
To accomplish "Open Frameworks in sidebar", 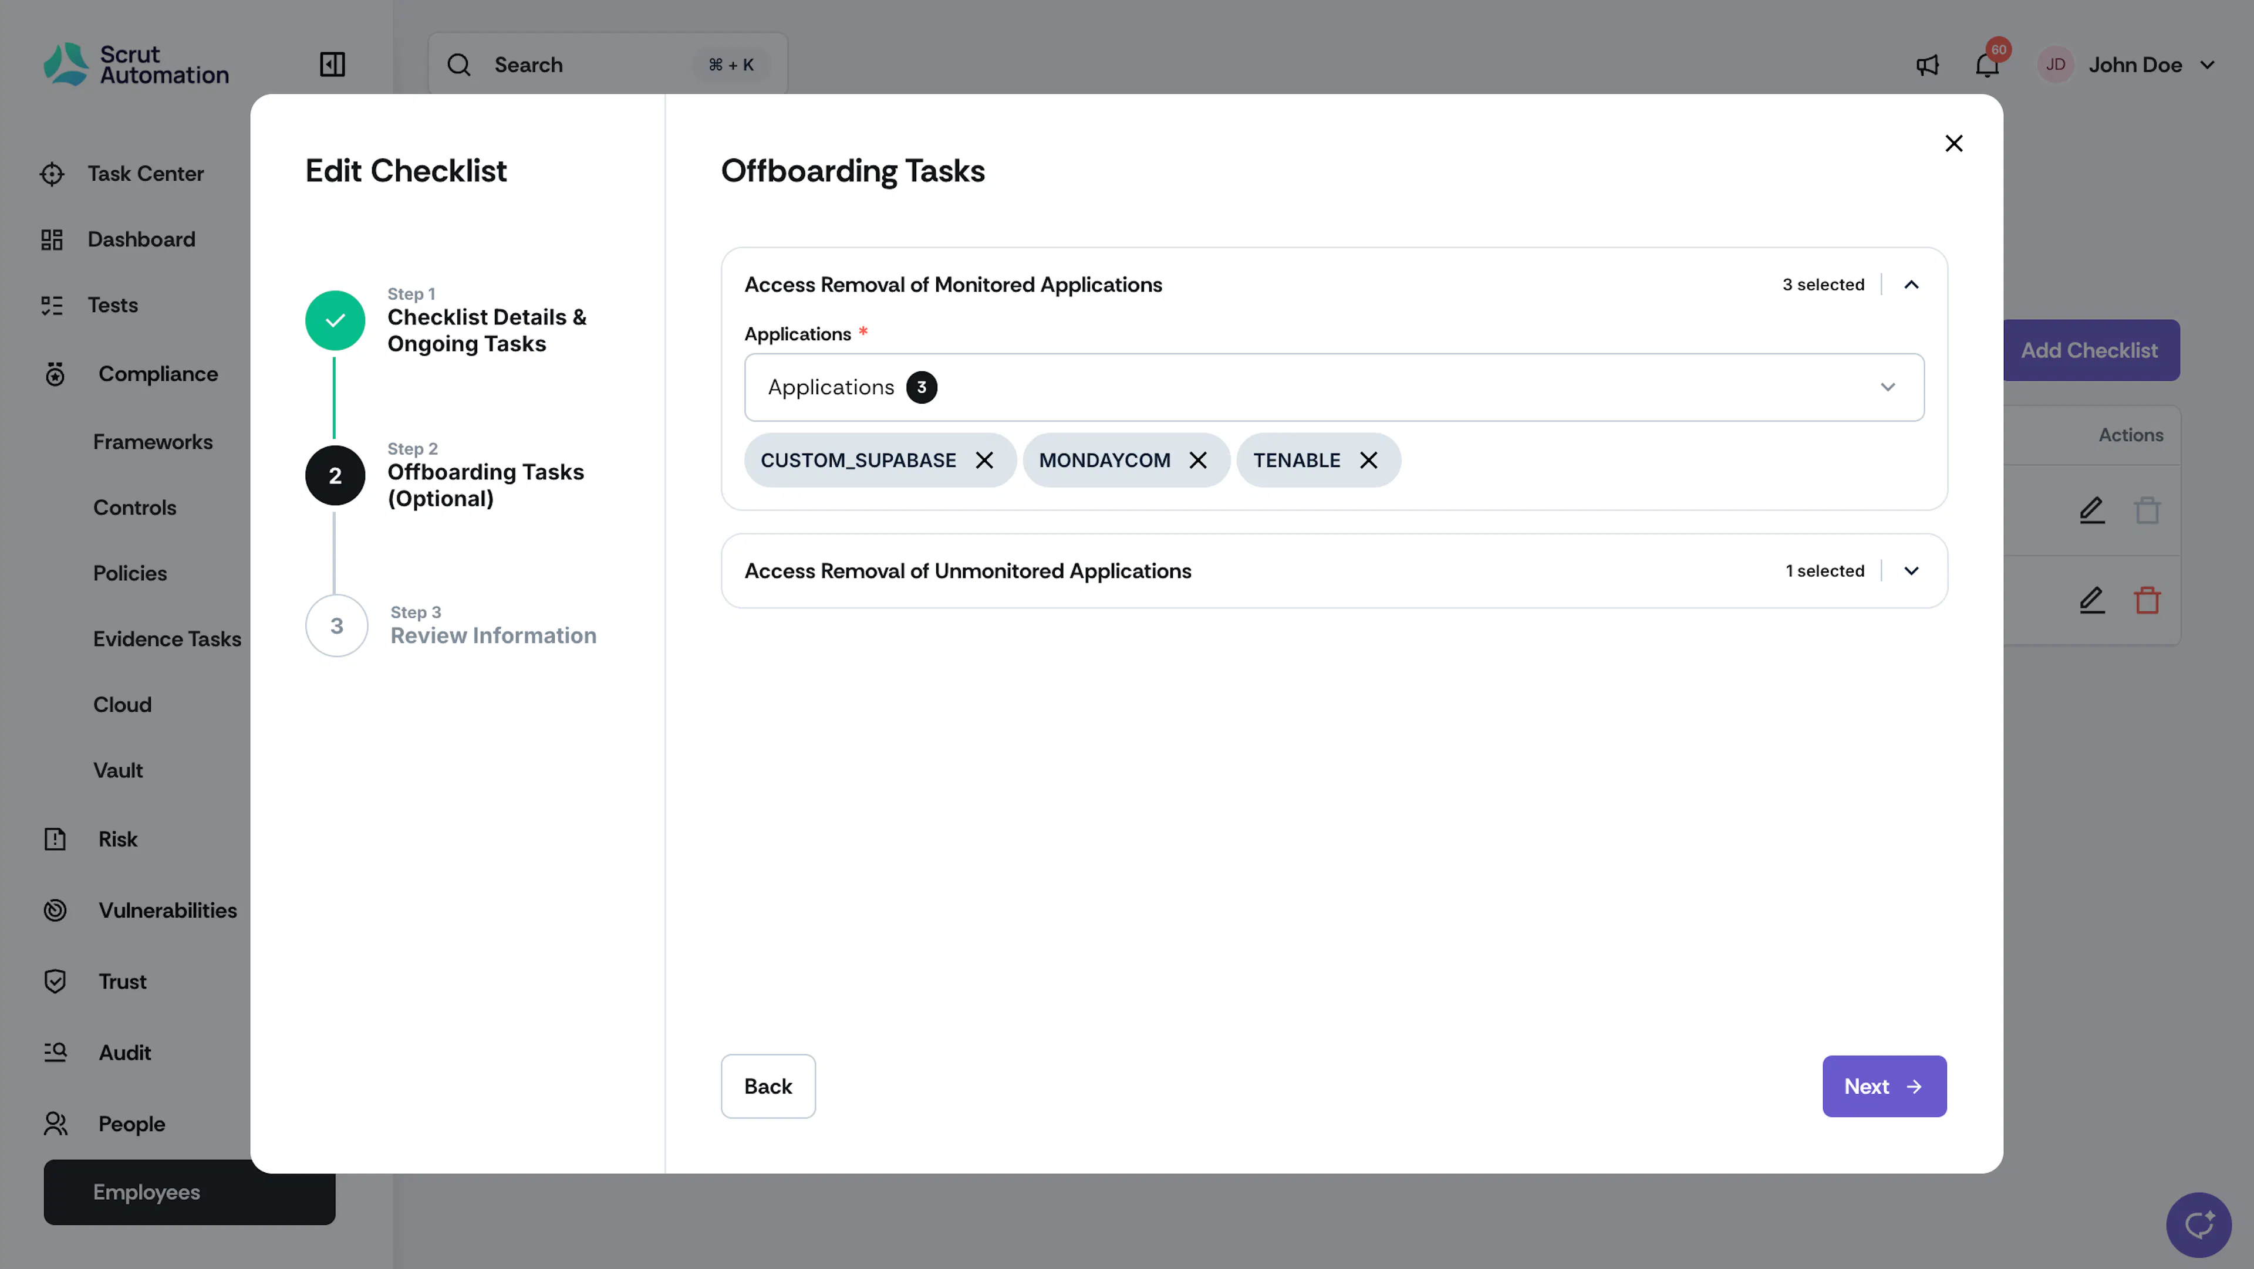I will tap(153, 442).
